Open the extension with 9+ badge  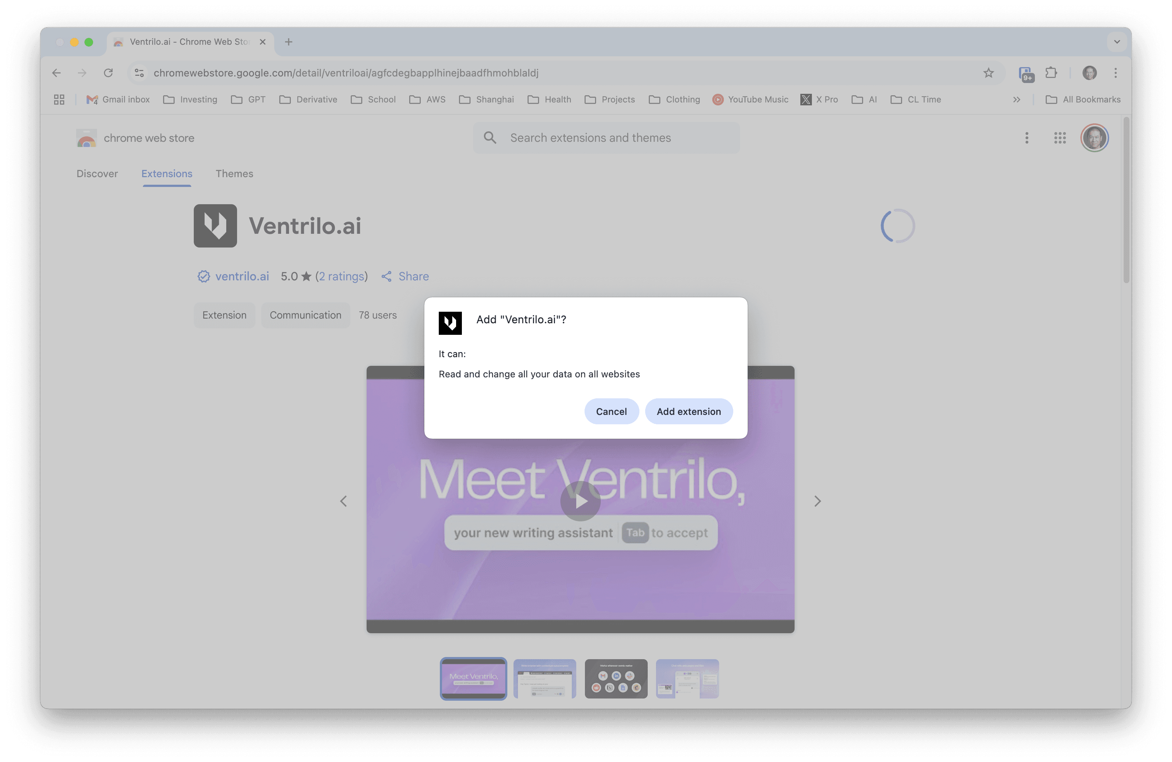[x=1026, y=74]
